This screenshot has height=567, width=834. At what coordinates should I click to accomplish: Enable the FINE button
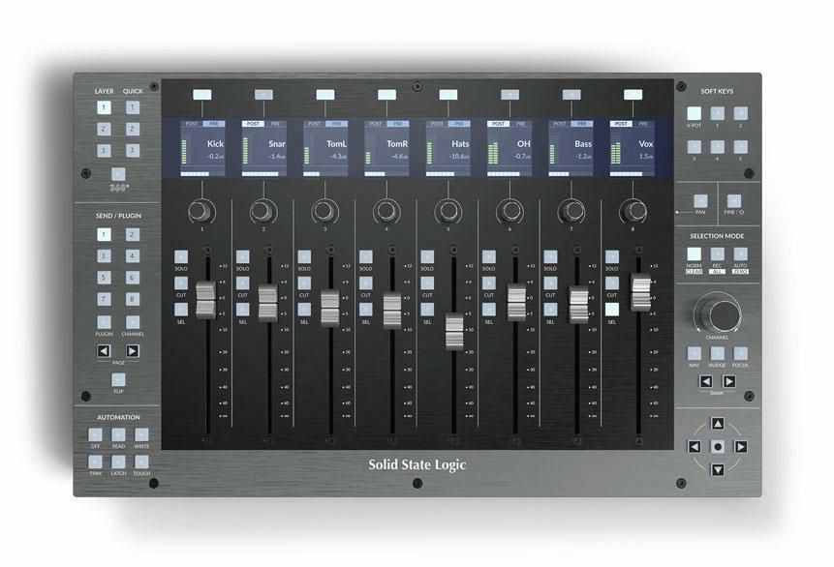tap(734, 200)
